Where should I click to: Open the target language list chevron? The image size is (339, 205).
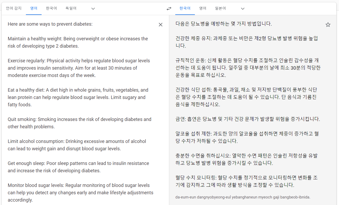click(243, 9)
